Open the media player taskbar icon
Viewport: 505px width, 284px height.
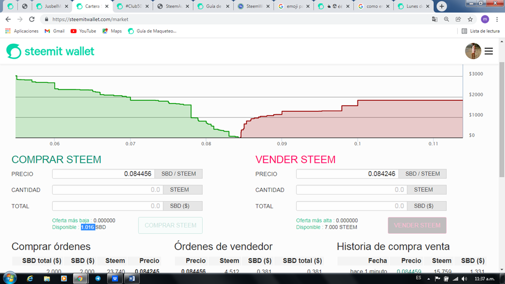pyautogui.click(x=64, y=279)
